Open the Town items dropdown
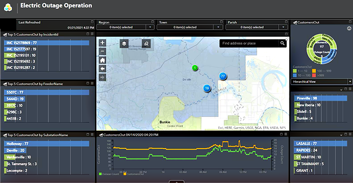This screenshot has width=353, height=183. pos(218,27)
